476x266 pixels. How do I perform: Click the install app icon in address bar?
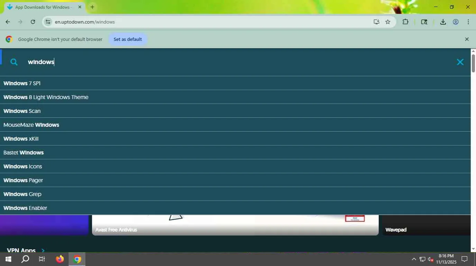(x=376, y=22)
